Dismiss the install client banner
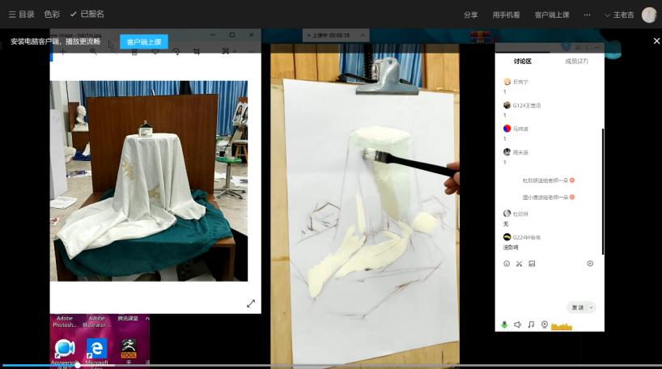 tap(656, 41)
